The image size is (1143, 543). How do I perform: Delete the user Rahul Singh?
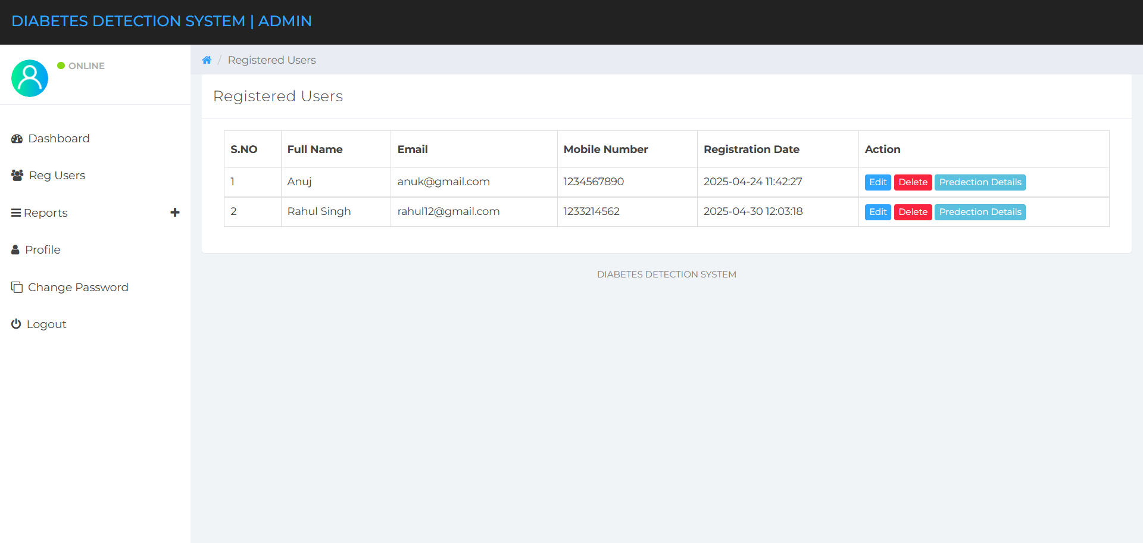[913, 211]
